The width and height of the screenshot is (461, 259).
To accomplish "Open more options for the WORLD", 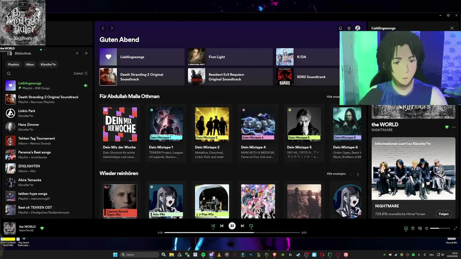I will click(453, 127).
